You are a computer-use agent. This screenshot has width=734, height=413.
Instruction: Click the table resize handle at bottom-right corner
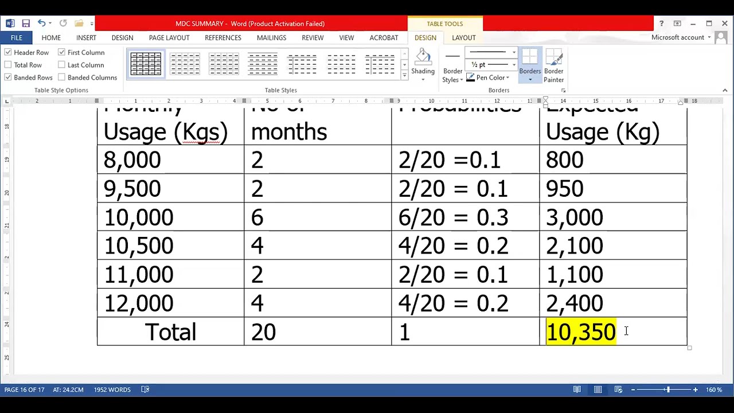[689, 348]
